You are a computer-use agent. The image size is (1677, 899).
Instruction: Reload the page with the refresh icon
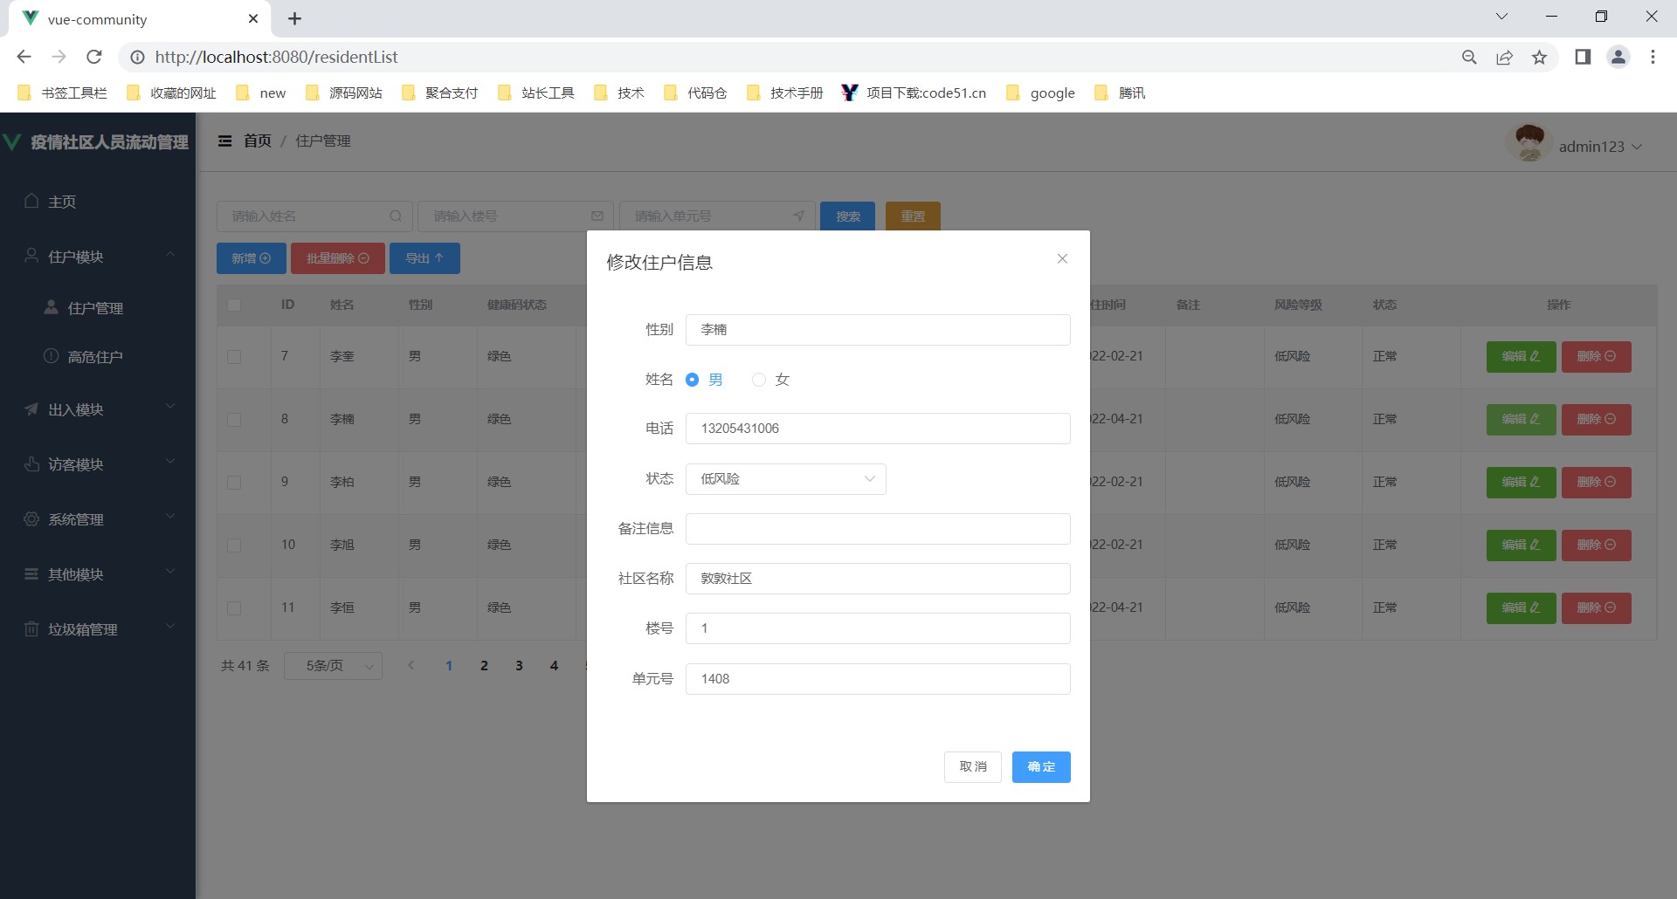pos(94,57)
